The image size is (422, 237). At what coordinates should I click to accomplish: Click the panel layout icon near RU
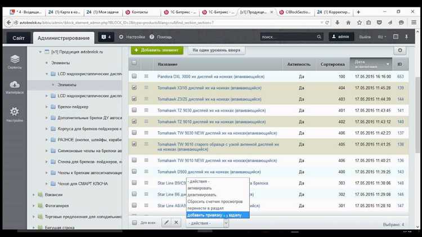click(396, 37)
